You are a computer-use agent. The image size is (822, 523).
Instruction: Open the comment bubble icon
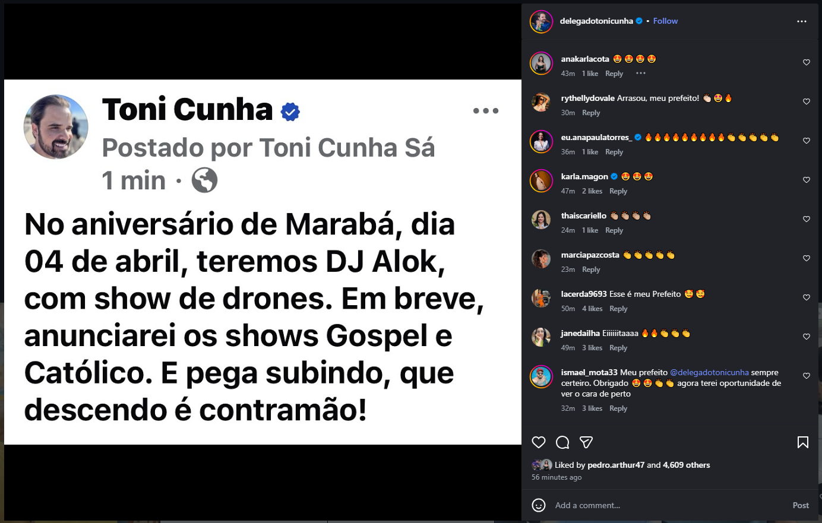click(562, 442)
